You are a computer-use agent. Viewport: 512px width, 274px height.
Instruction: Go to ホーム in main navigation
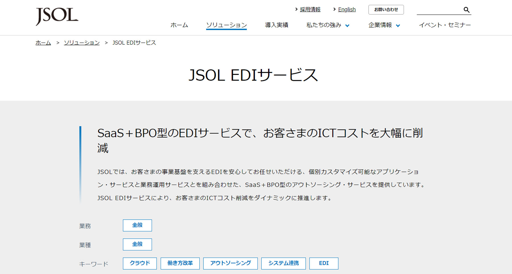pos(179,25)
